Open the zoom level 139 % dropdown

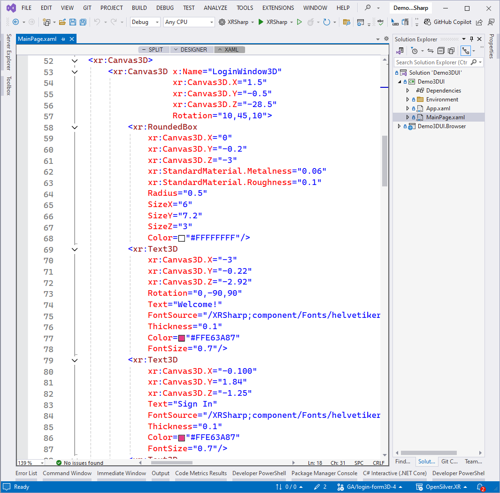[x=42, y=462]
